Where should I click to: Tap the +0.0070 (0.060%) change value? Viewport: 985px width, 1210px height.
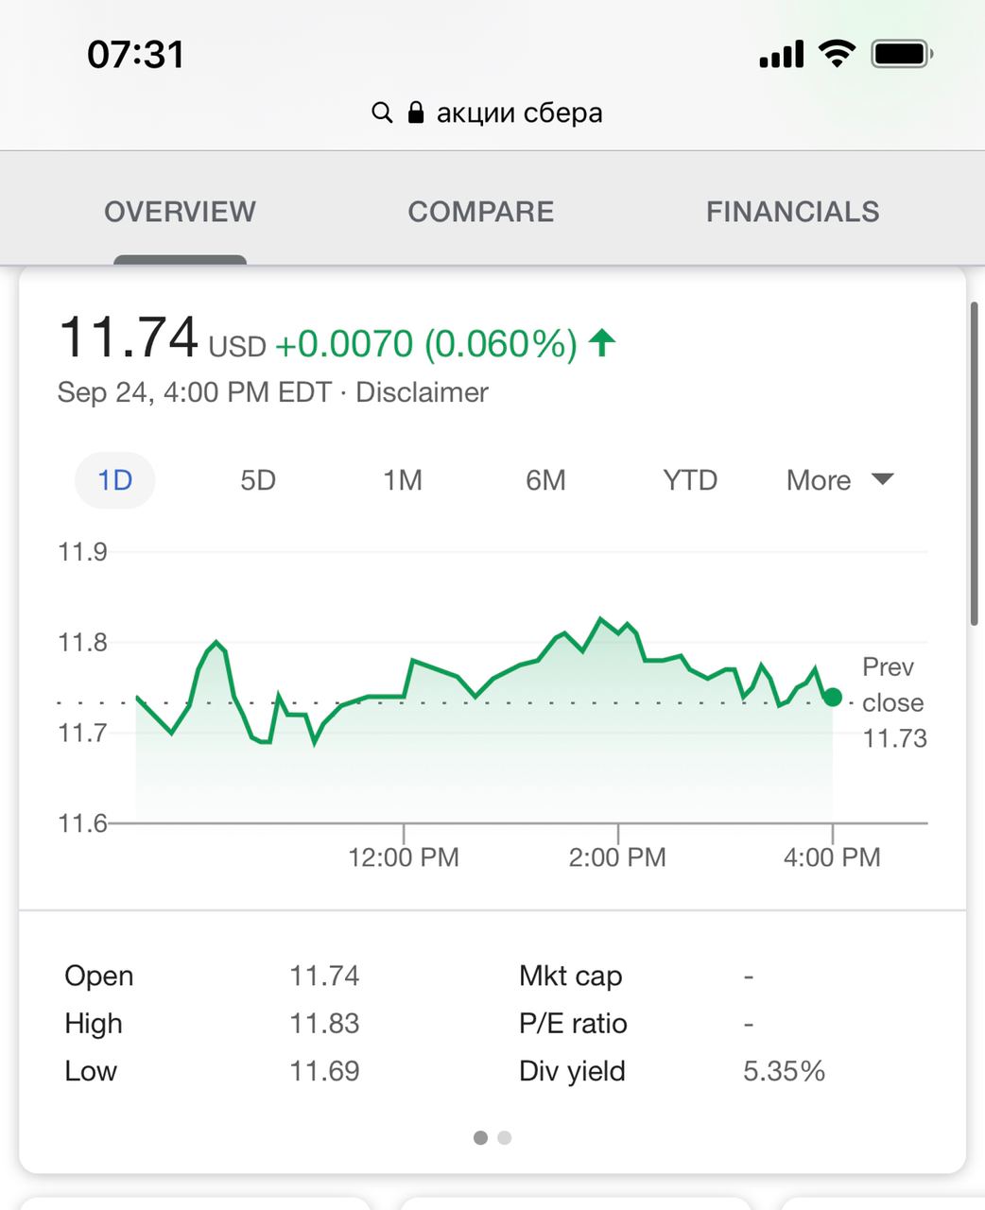click(425, 344)
